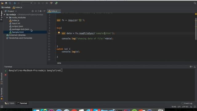Add a new terminal session with plus
Viewport: 197px width, 111px height.
[x=6, y=71]
